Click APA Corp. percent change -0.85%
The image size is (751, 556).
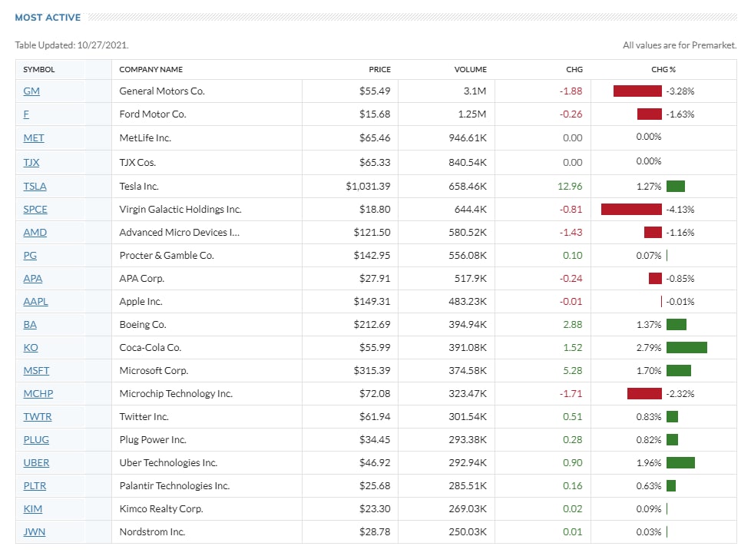click(x=680, y=278)
